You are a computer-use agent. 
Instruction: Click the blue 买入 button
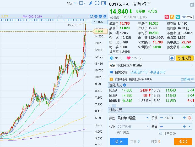pyautogui.click(x=119, y=142)
